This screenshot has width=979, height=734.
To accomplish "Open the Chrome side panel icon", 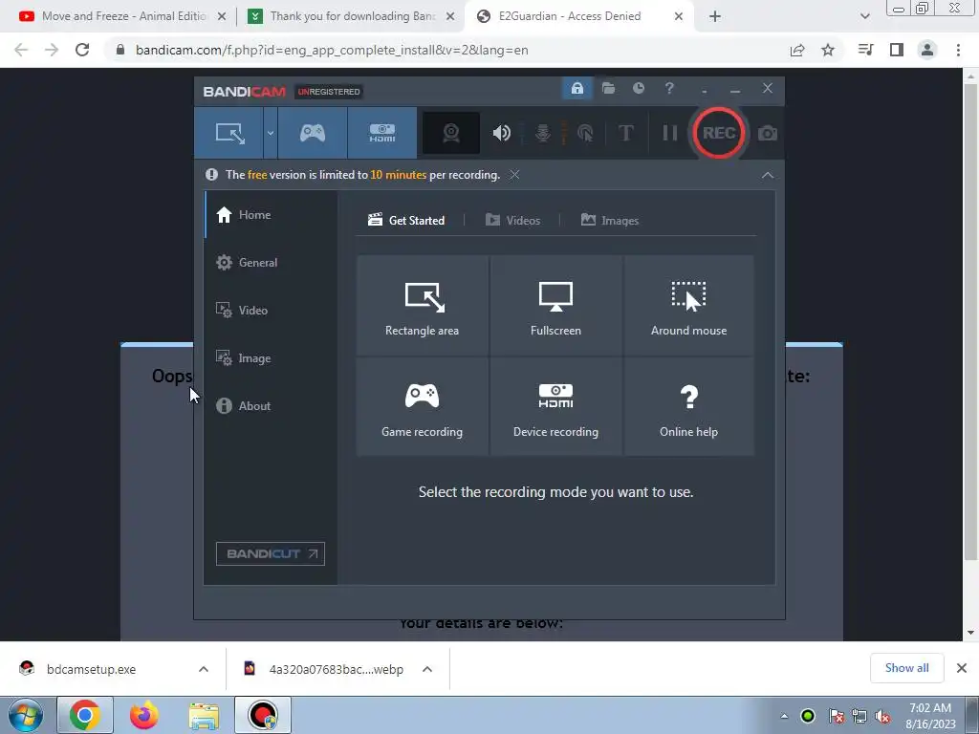I will click(x=897, y=50).
